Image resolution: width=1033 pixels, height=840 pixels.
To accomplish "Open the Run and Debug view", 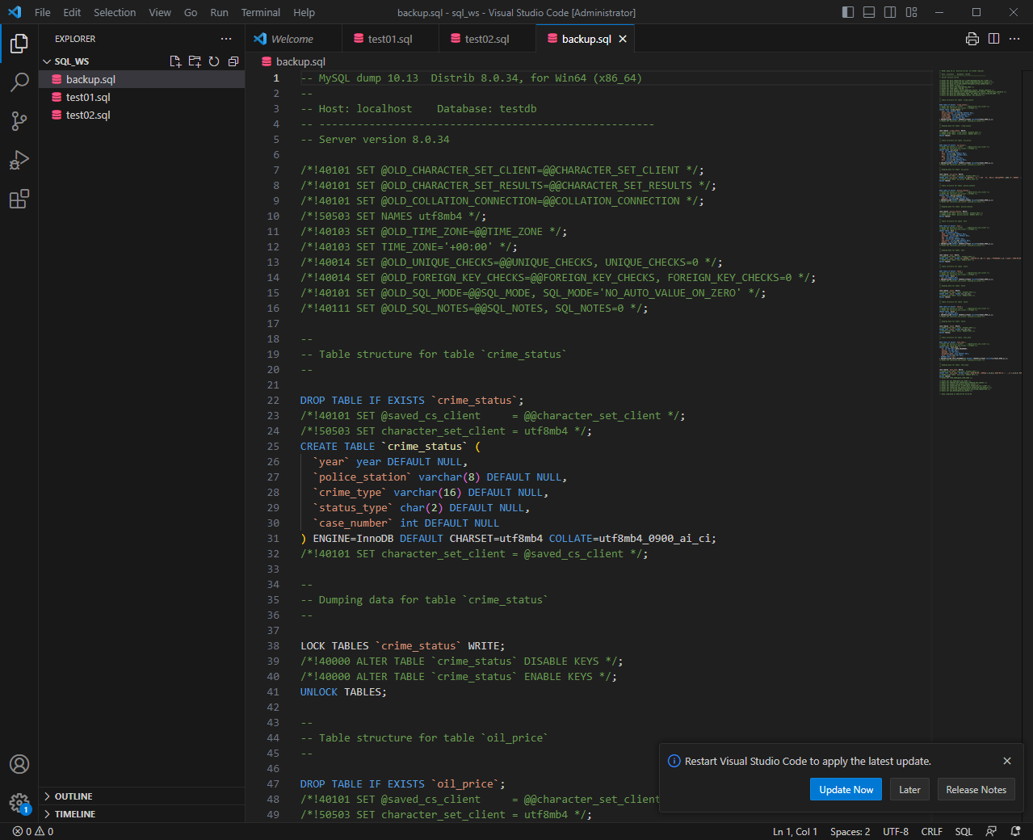I will pos(19,160).
